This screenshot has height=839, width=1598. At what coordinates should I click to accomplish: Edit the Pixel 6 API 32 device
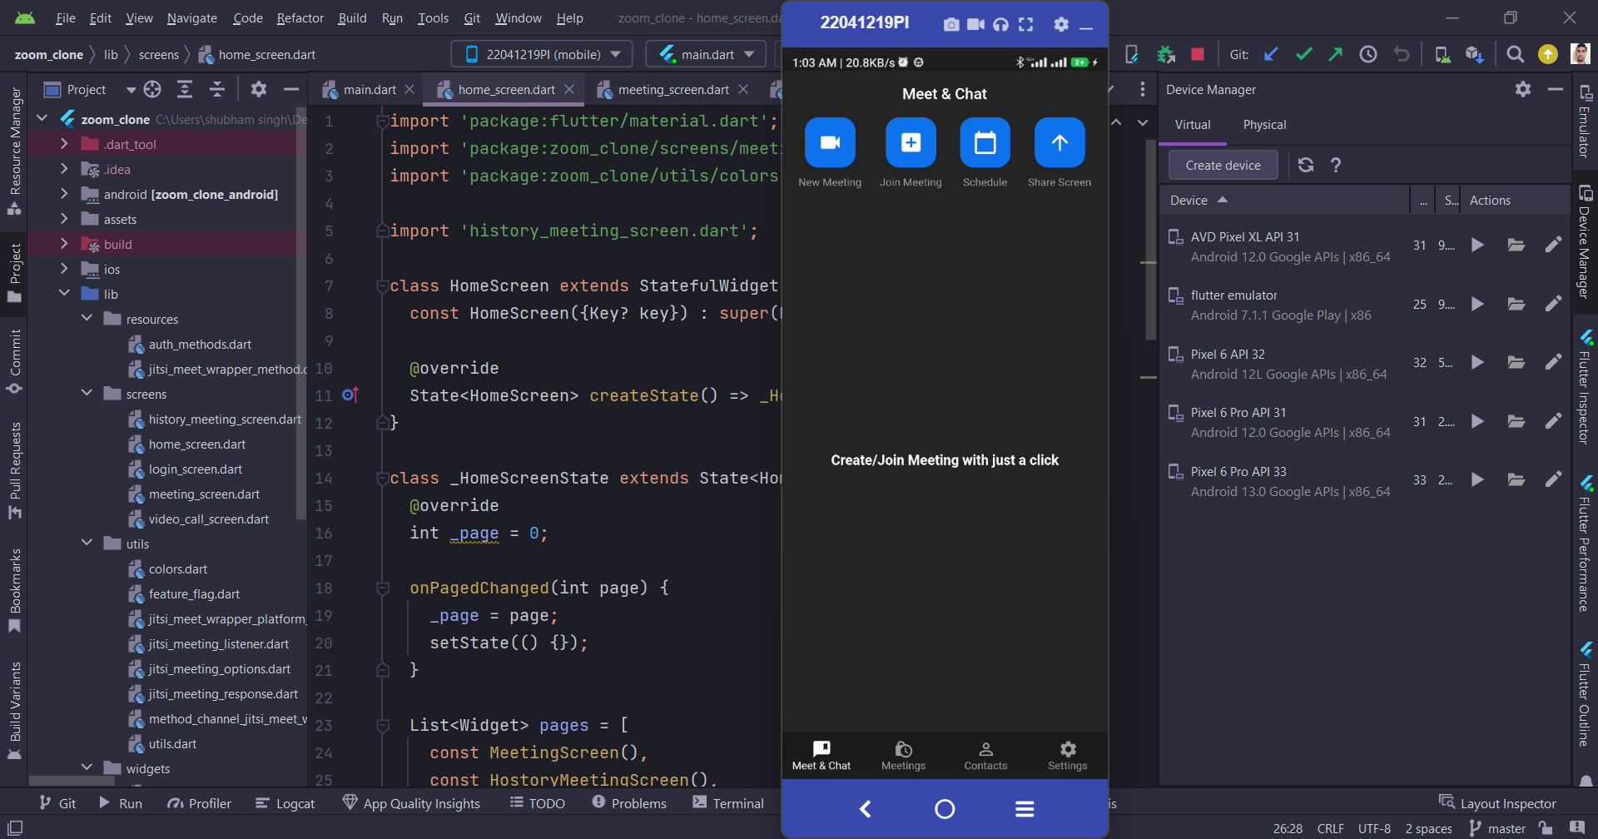tap(1553, 362)
